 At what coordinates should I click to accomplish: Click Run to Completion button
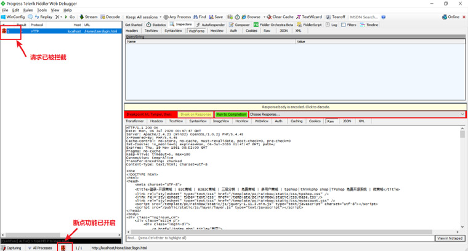[x=232, y=114]
